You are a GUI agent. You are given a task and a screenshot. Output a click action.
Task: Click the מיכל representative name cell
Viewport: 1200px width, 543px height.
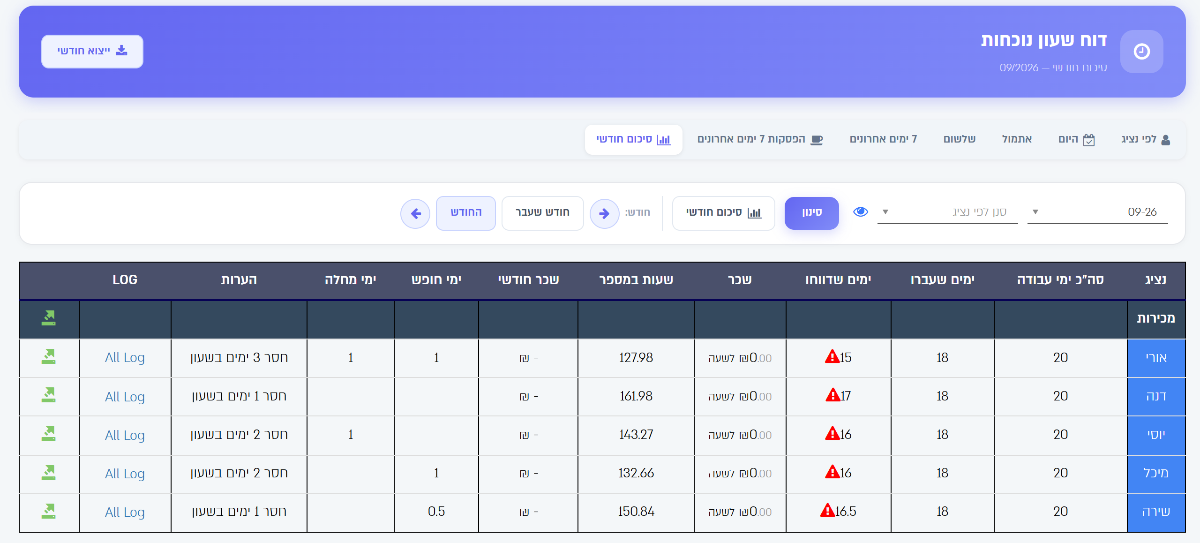tap(1156, 474)
